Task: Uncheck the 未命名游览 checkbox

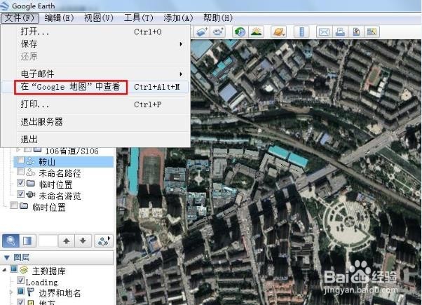Action: click(20, 194)
